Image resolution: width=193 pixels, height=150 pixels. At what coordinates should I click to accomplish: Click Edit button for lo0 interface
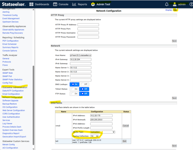point(124,141)
